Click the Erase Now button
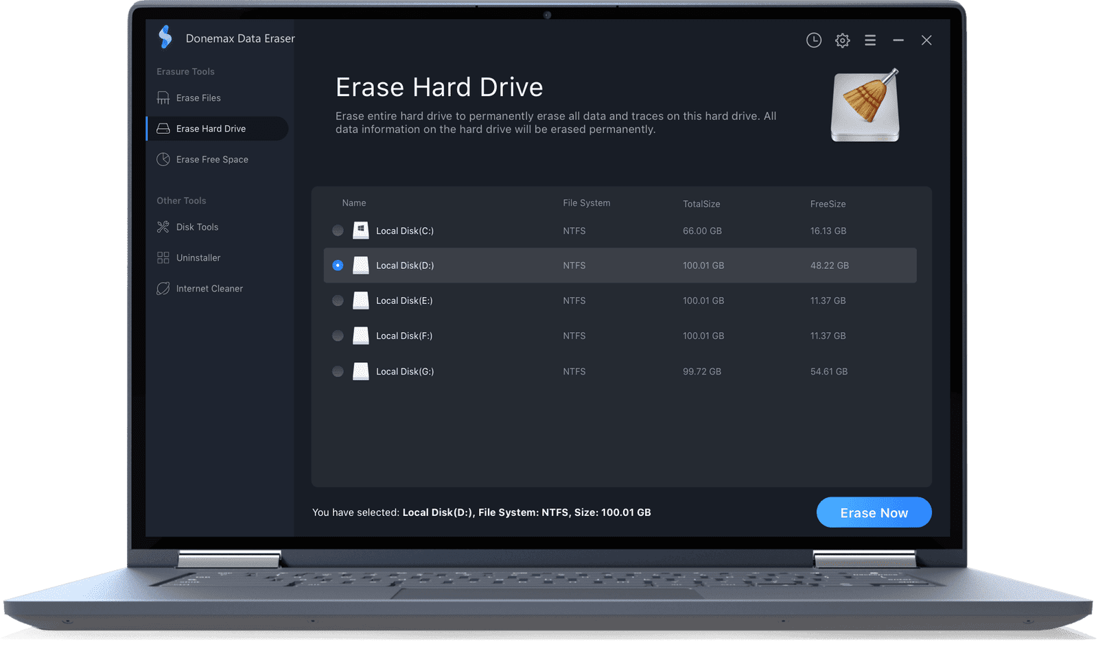Screen dimensions: 1098x651 click(874, 512)
